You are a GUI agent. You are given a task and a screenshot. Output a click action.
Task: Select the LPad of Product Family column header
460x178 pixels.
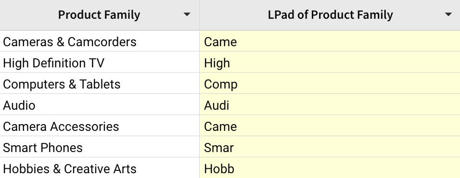click(330, 15)
